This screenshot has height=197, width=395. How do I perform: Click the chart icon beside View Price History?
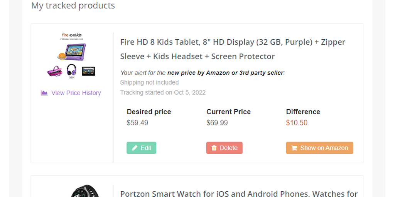44,93
